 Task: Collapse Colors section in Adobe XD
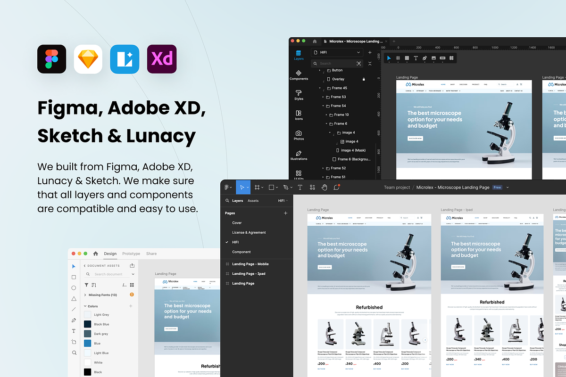pos(85,306)
